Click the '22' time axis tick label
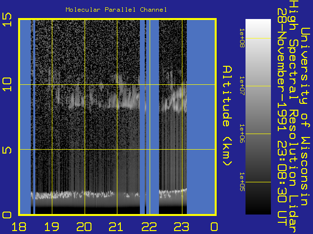The width and height of the screenshot is (313, 234). click(149, 227)
